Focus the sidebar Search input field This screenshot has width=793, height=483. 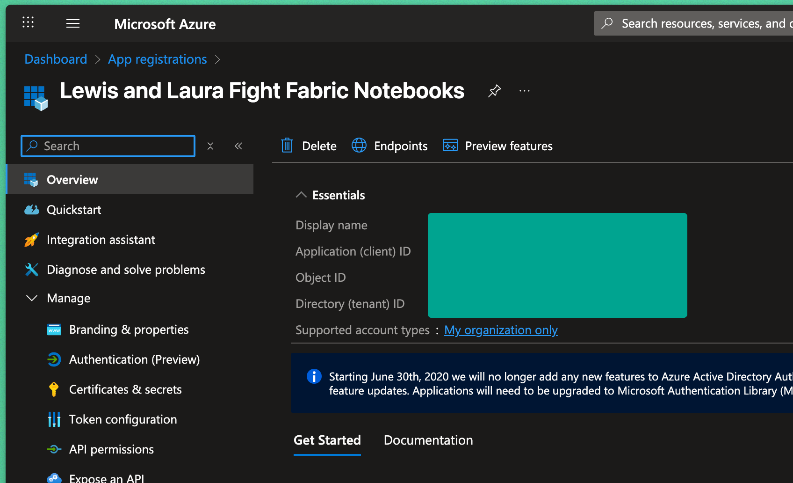(108, 146)
